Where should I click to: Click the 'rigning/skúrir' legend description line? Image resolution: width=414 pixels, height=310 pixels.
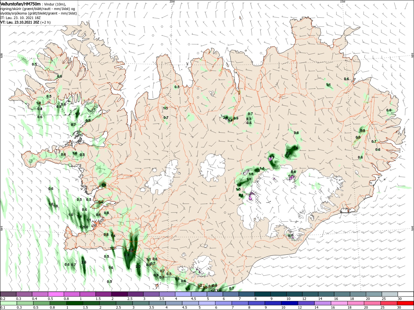coord(38,9)
